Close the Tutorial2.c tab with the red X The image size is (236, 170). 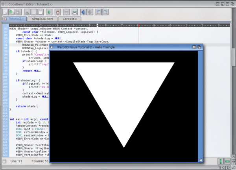tap(5, 19)
